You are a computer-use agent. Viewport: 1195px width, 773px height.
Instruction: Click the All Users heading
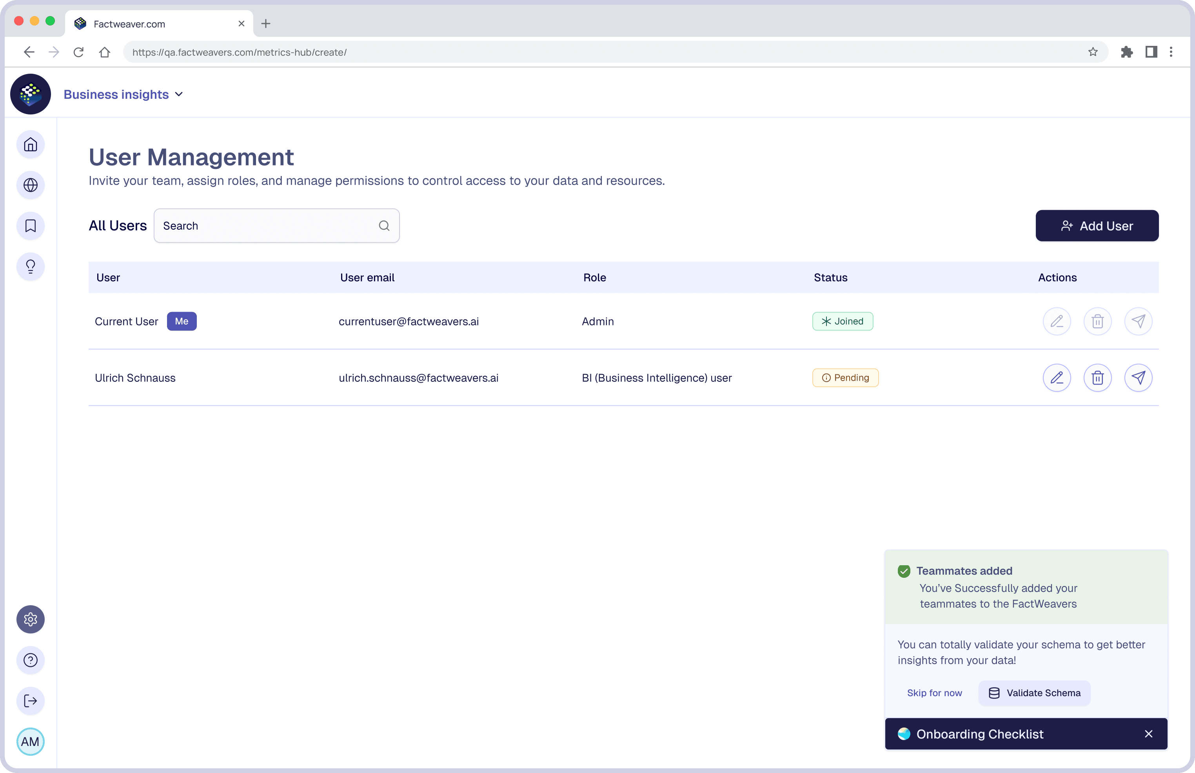(x=118, y=226)
